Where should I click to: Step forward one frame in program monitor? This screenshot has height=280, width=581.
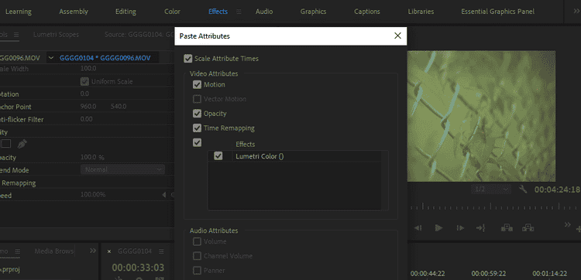click(460, 228)
